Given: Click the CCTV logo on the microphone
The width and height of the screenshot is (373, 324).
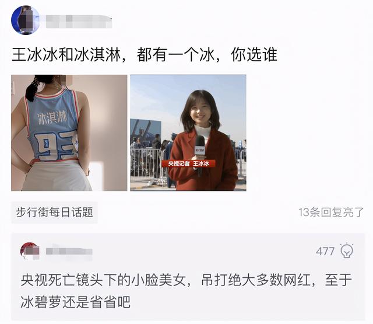Looking at the screenshot, I should 200,151.
